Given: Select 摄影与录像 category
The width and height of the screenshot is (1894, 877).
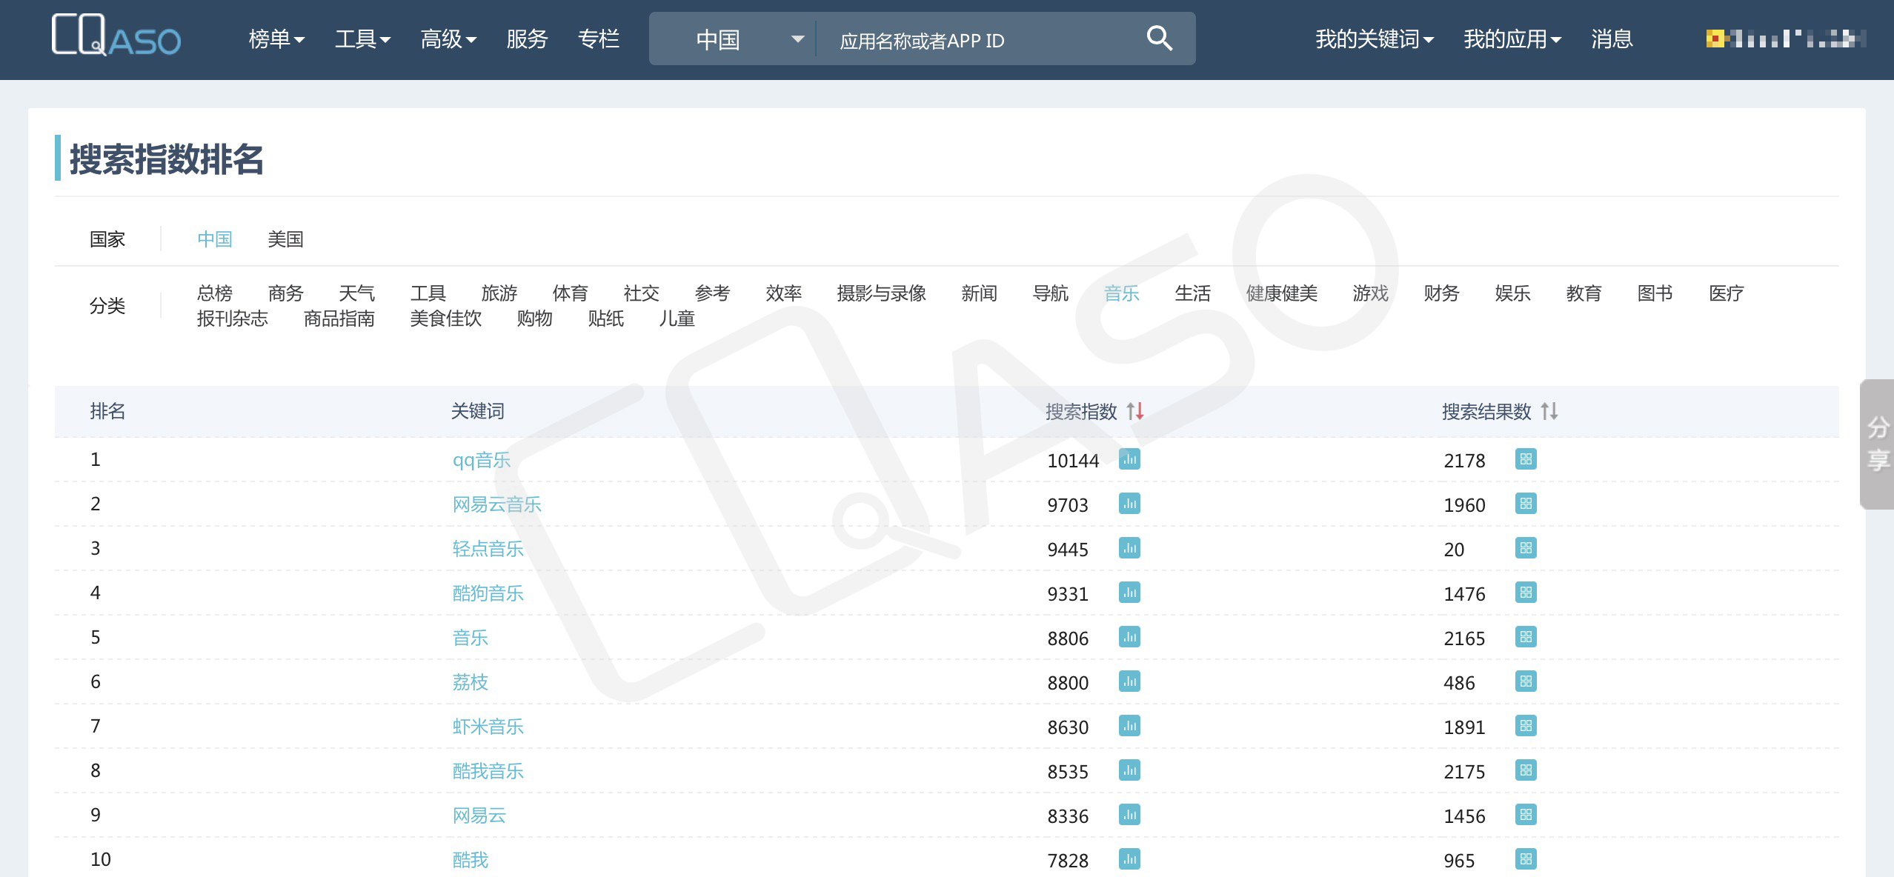Looking at the screenshot, I should (x=882, y=293).
